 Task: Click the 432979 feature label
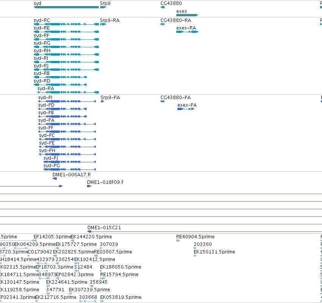pos(45,259)
